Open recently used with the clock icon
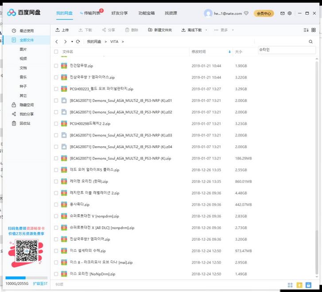 pyautogui.click(x=14, y=31)
